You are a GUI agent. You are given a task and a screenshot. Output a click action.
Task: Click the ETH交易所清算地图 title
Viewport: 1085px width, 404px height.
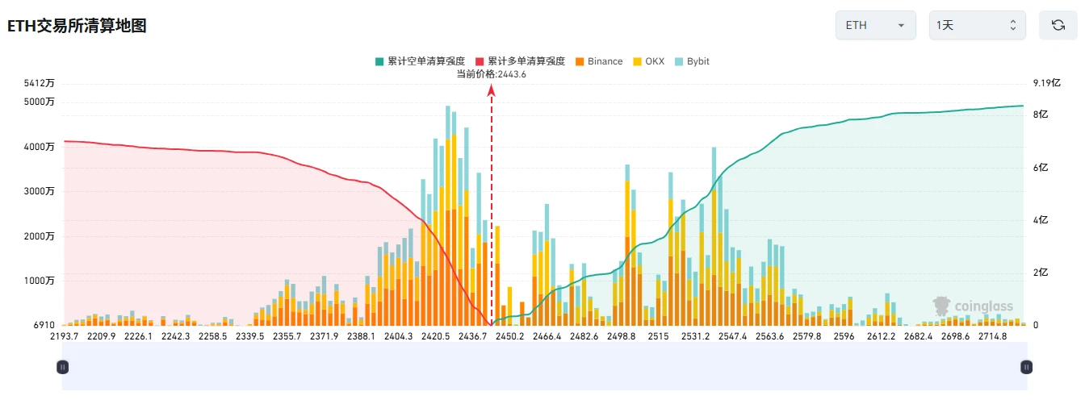77,26
